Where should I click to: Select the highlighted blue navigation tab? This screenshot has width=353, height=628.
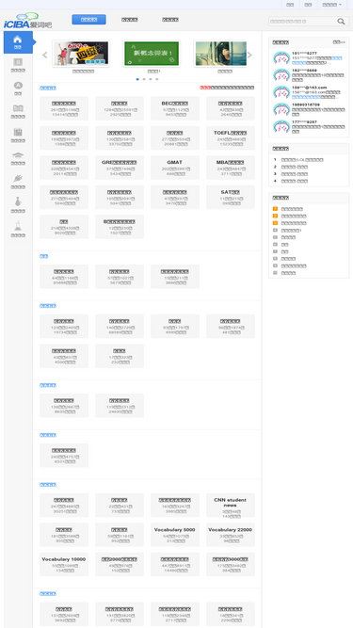click(x=88, y=20)
